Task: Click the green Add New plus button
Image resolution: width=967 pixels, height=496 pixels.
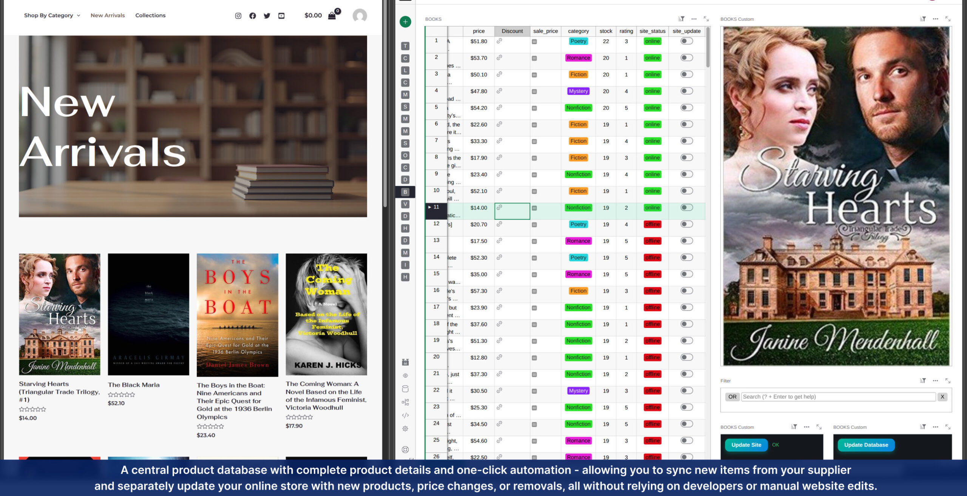Action: click(405, 22)
